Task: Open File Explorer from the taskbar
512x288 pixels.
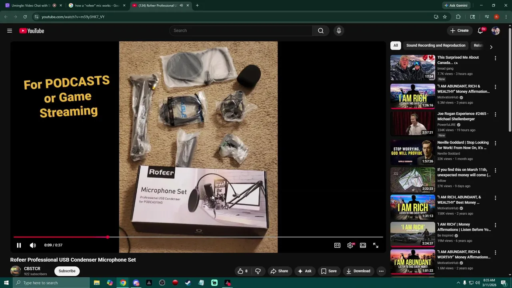Action: (97, 283)
